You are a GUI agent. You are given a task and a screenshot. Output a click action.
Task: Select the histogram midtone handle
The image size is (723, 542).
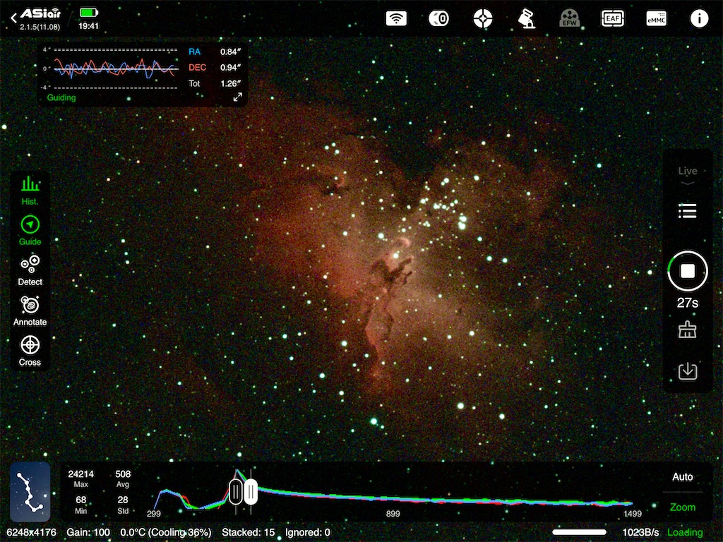coord(251,492)
